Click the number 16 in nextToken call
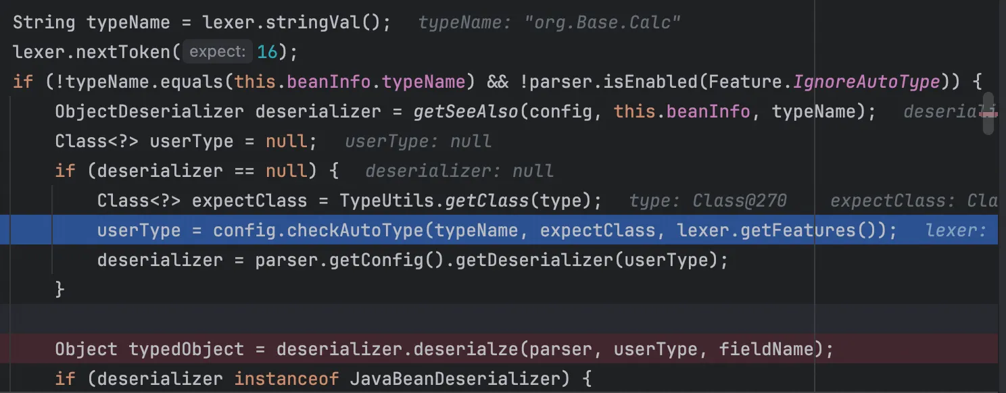Image resolution: width=1006 pixels, height=393 pixels. point(267,52)
